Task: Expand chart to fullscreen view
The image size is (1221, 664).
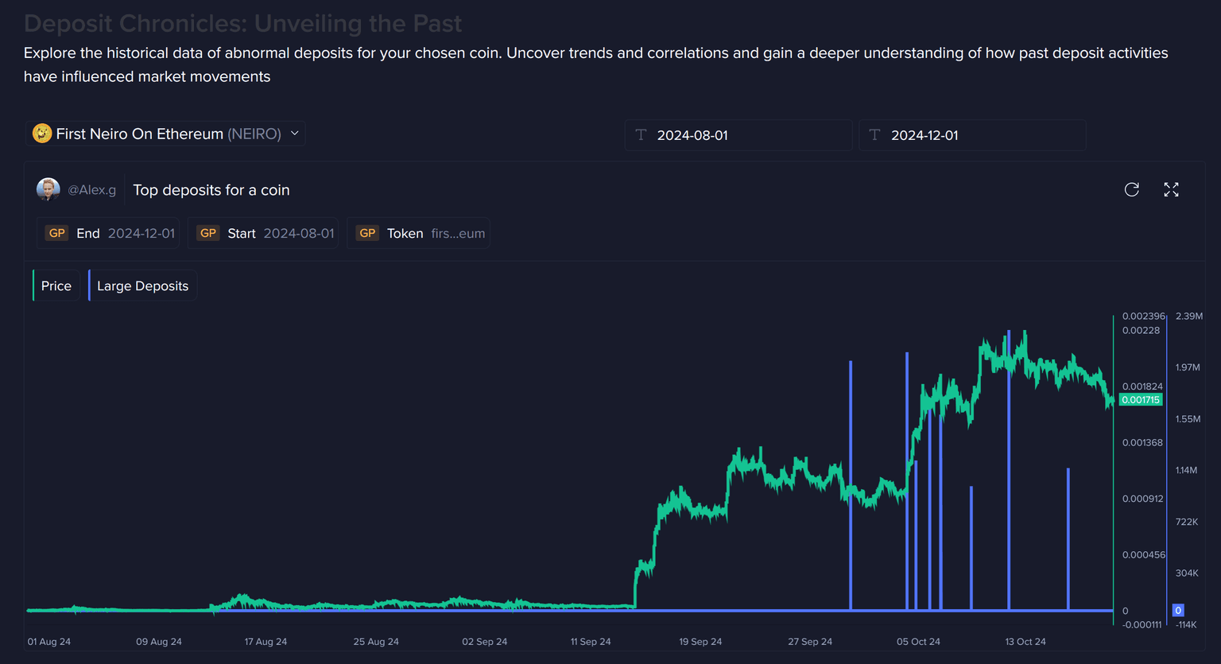Action: pyautogui.click(x=1171, y=189)
